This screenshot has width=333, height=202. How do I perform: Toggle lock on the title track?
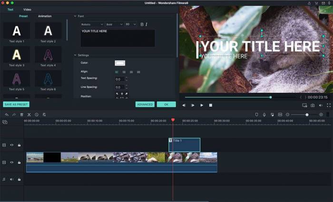[19, 145]
